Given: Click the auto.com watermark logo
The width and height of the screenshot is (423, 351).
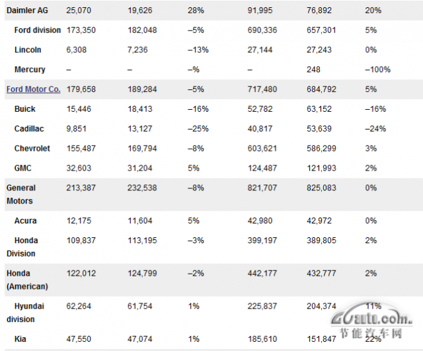Looking at the screenshot, I should click(x=371, y=321).
